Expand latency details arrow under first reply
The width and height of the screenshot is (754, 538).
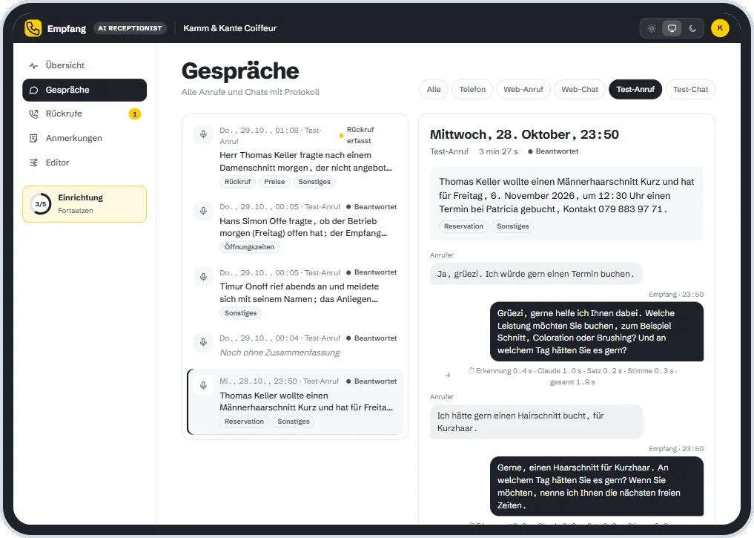[x=448, y=375]
